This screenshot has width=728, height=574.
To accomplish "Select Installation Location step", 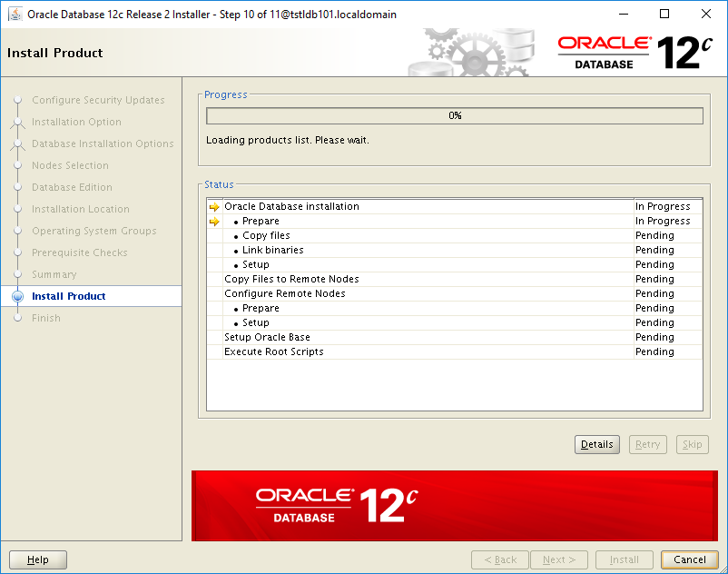I will point(80,209).
